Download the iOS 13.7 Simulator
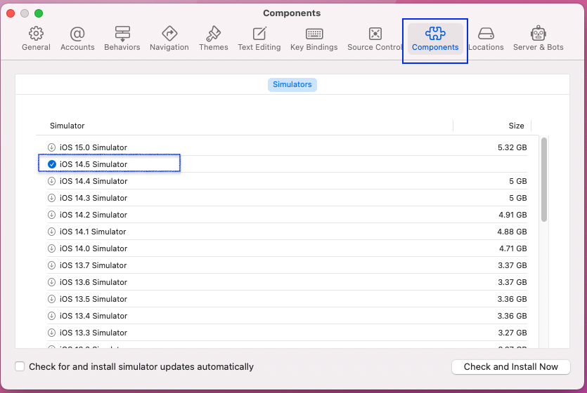This screenshot has width=587, height=393. point(51,265)
